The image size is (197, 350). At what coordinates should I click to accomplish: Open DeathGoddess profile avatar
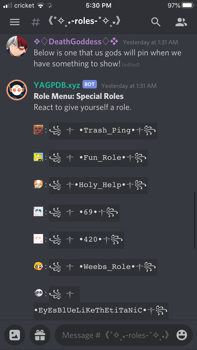[x=17, y=46]
